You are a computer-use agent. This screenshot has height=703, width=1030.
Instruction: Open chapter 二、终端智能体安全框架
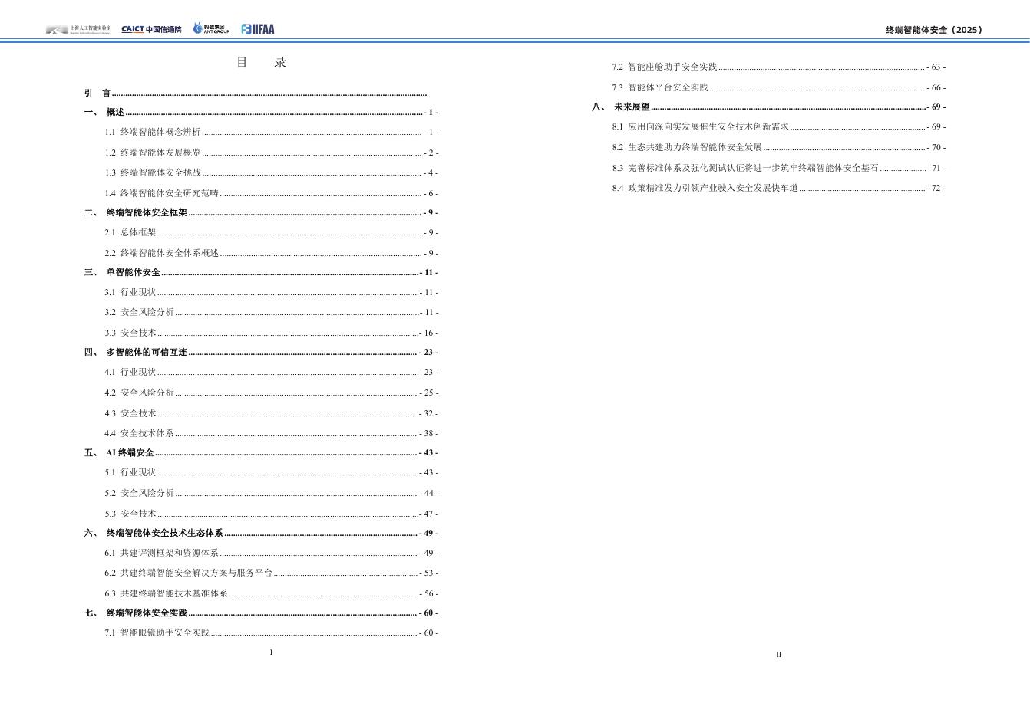(x=262, y=212)
